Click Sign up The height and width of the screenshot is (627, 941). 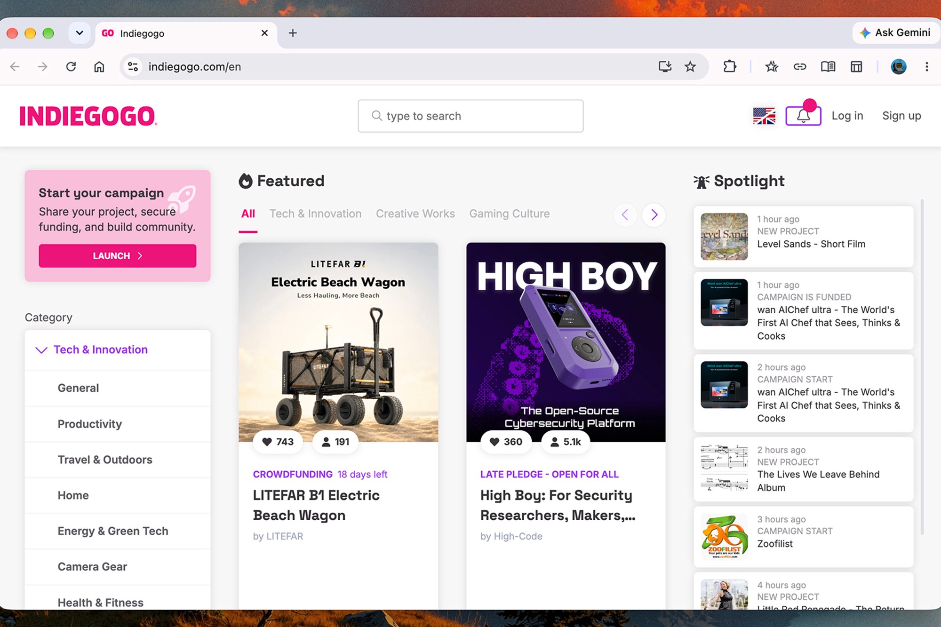pyautogui.click(x=901, y=116)
